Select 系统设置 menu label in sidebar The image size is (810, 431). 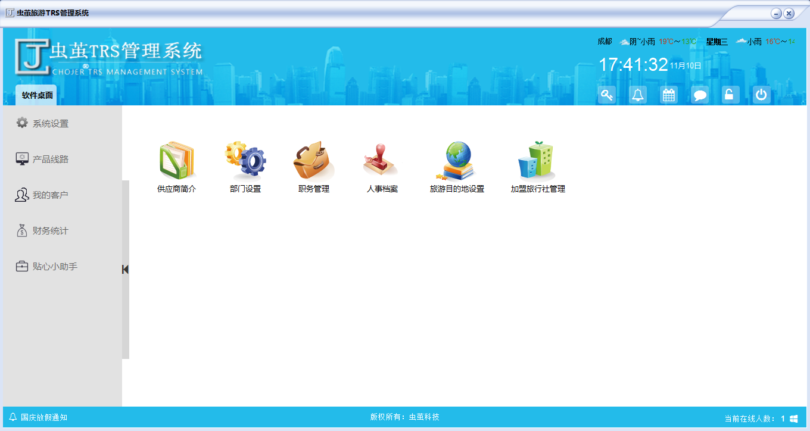(x=51, y=124)
